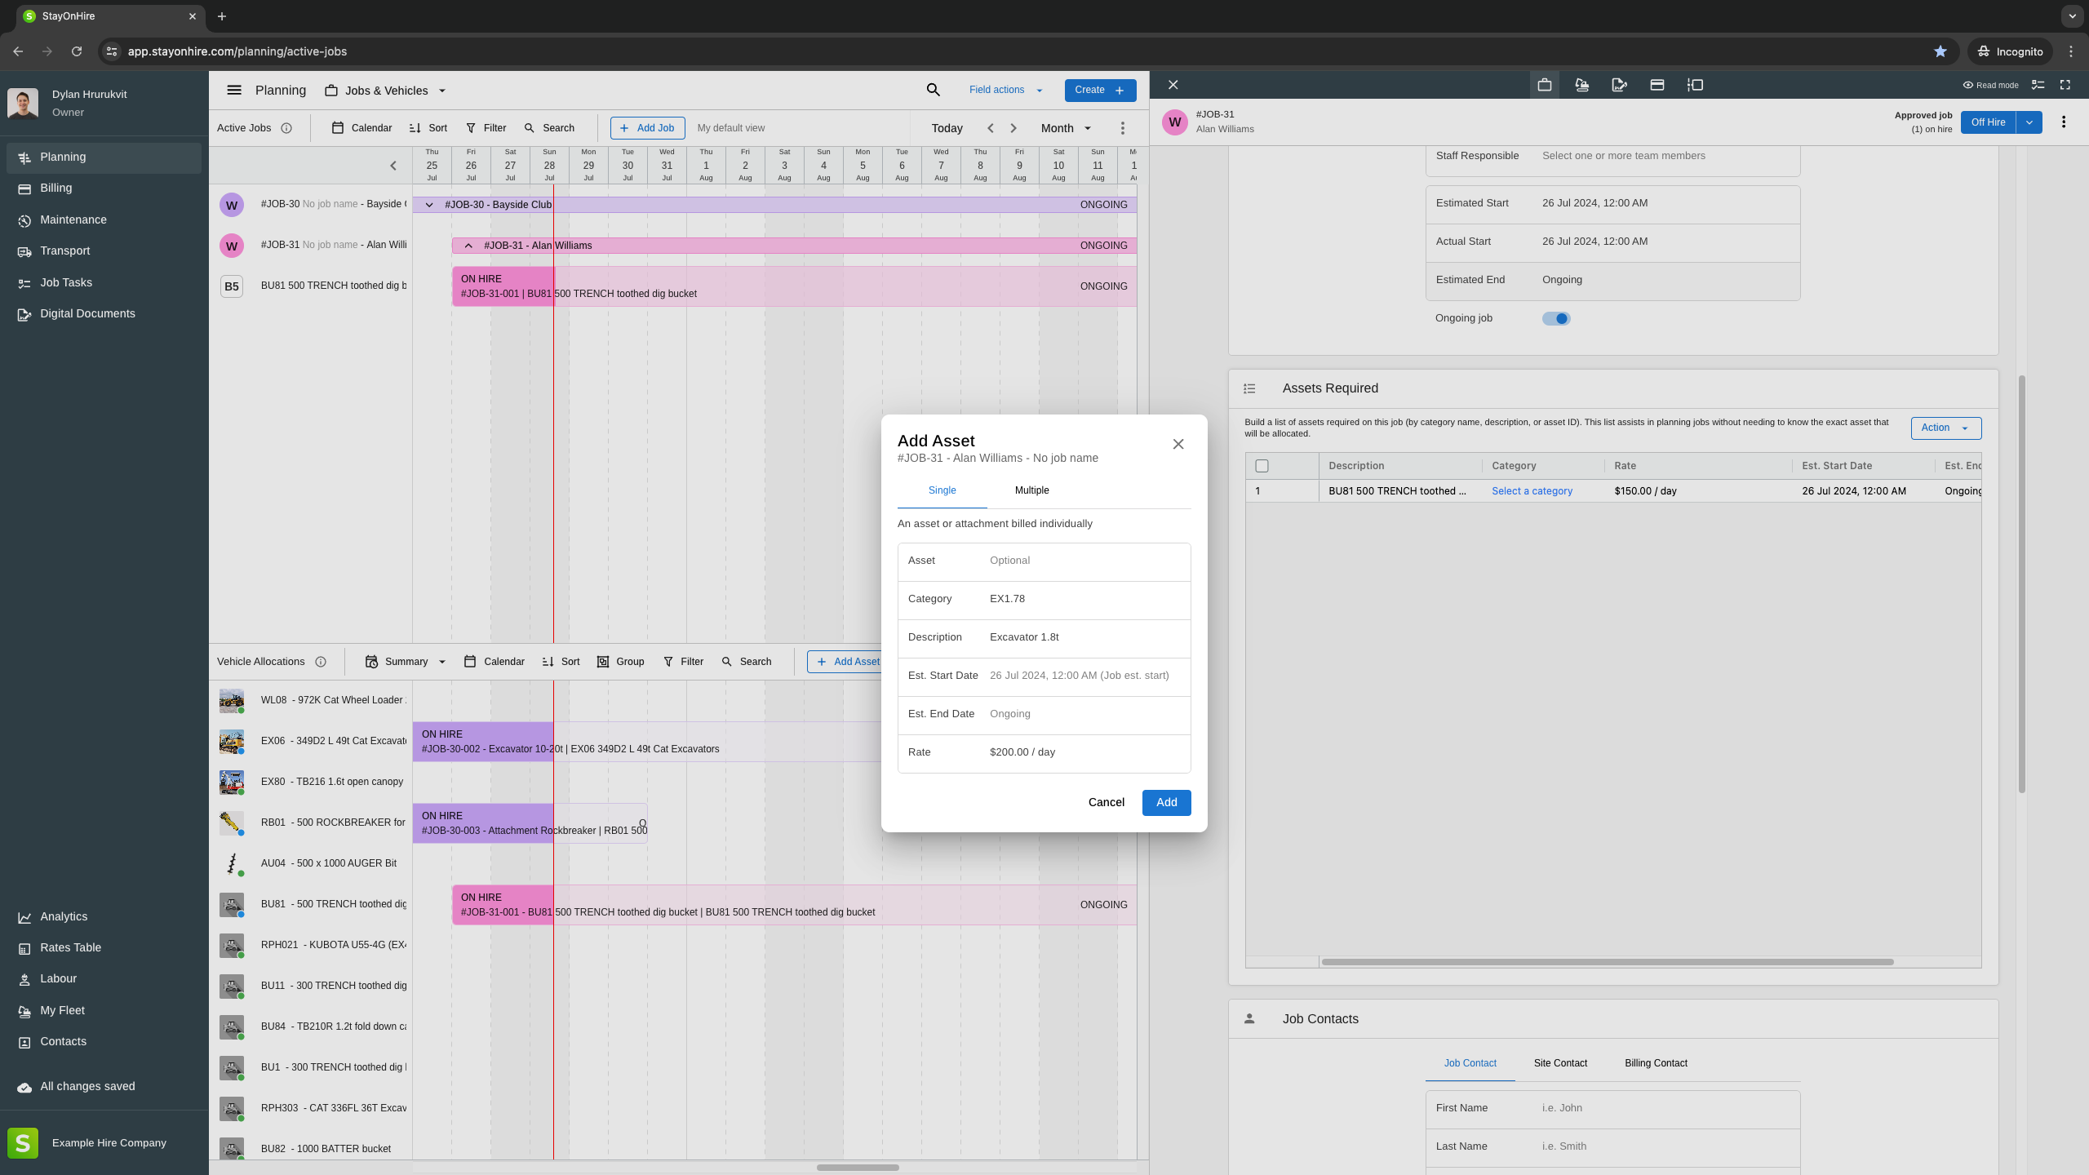Viewport: 2089px width, 1175px height.
Task: Open the briefcase job details icon
Action: [x=1544, y=85]
